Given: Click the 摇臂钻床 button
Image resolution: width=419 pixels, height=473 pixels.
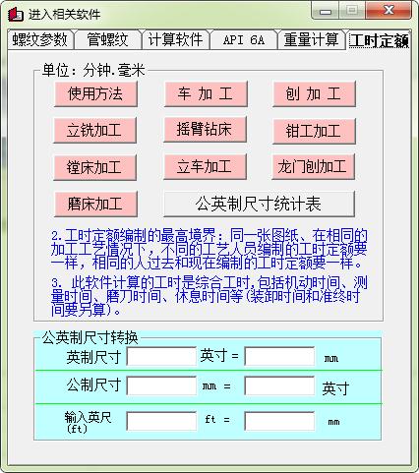Looking at the screenshot, I should (205, 130).
